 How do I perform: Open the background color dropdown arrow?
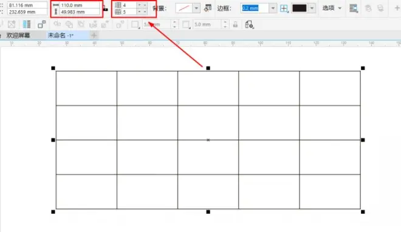pyautogui.click(x=196, y=9)
